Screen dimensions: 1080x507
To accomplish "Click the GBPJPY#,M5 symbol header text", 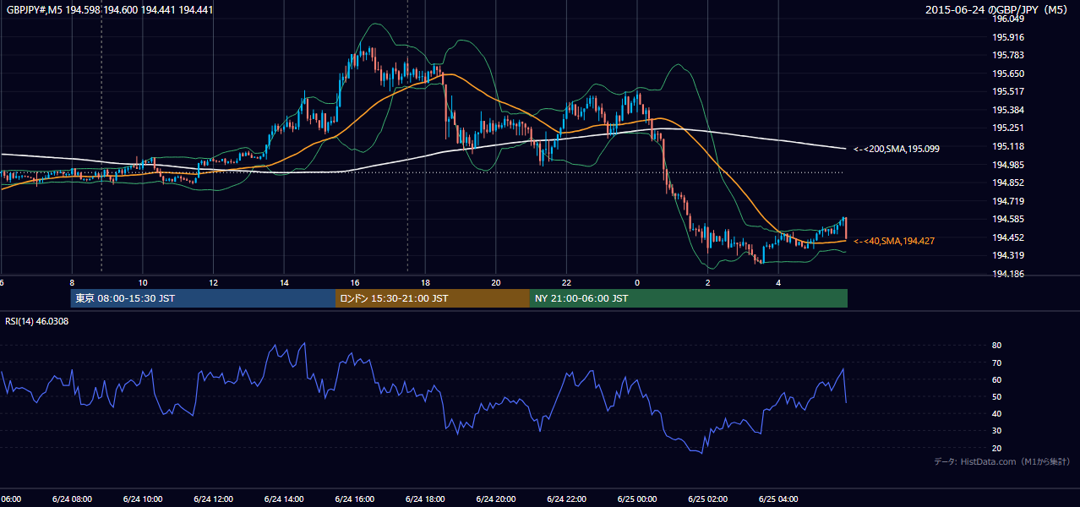I will pyautogui.click(x=109, y=9).
